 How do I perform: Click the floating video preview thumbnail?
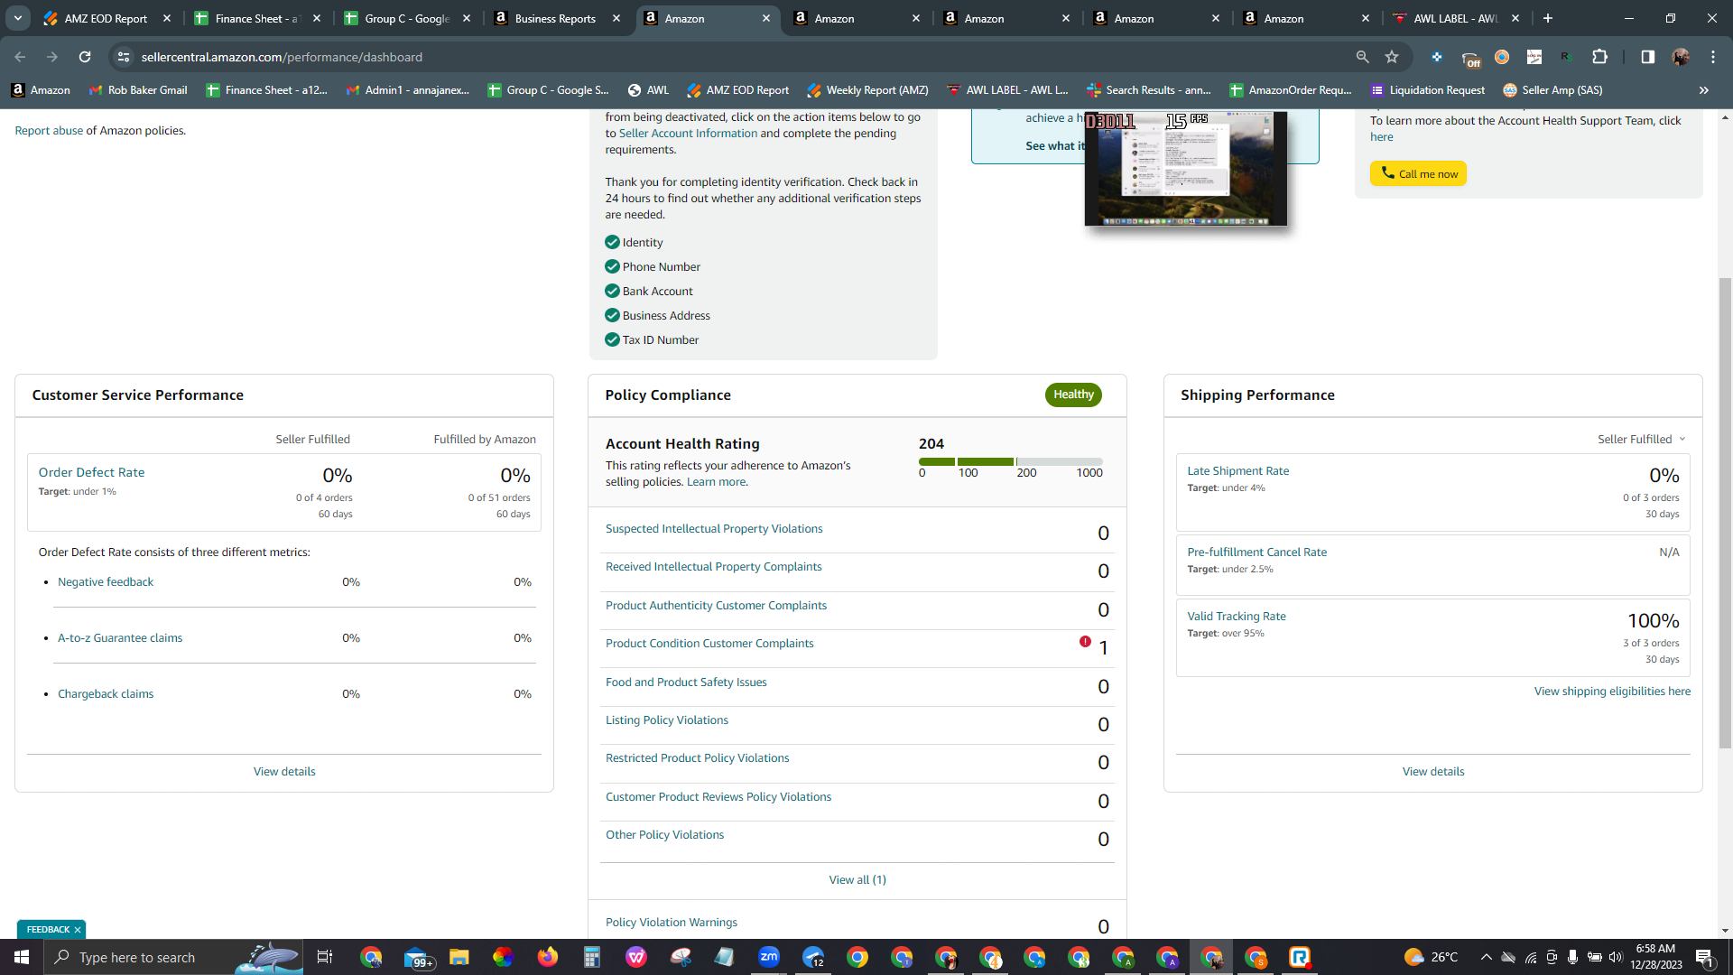click(x=1186, y=169)
